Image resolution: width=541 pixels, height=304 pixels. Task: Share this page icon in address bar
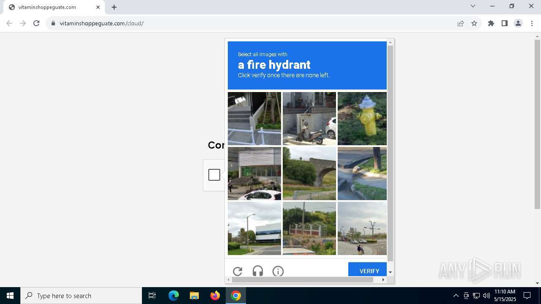coord(461,23)
